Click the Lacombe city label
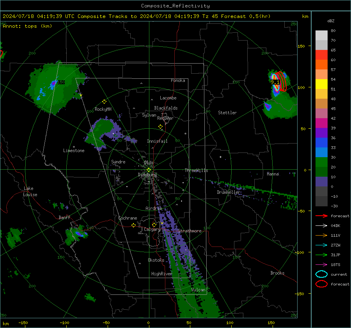 168,98
